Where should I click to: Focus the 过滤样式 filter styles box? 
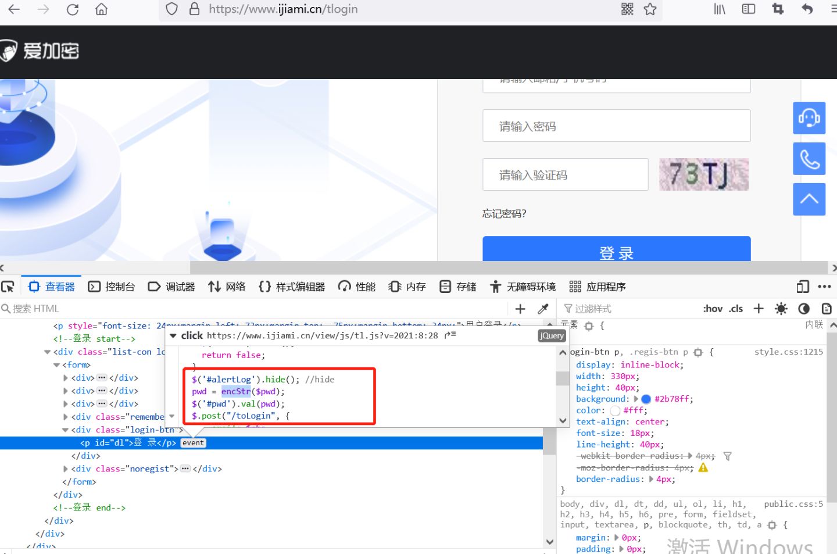pos(631,309)
